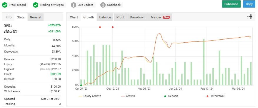Viewport: 258px width, 108px height.
Task: Click the first red withdrawal dot
Action: tap(100, 27)
